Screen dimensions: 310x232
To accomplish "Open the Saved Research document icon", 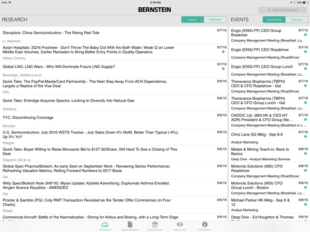I will [x=130, y=225].
